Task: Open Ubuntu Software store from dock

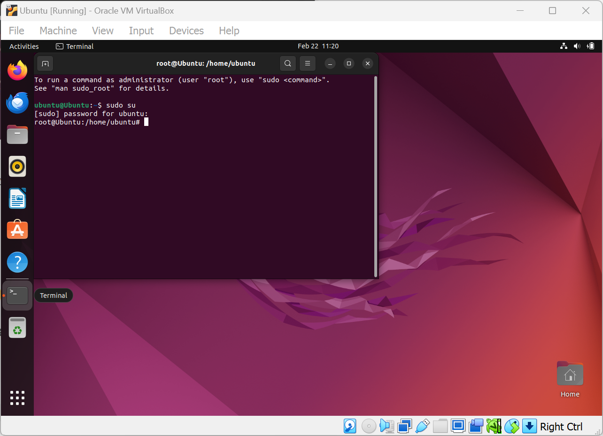Action: (17, 230)
